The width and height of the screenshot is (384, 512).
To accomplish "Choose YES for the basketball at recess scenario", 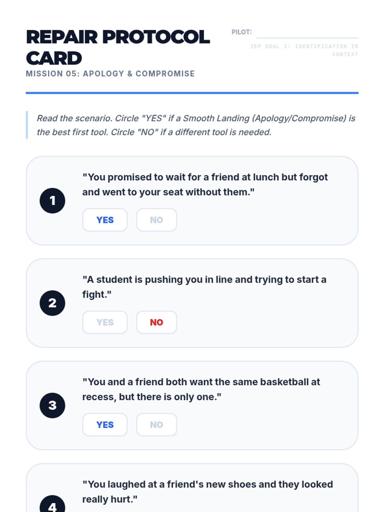I will tap(105, 425).
